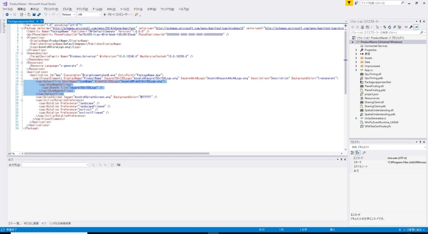The height and width of the screenshot is (234, 428).
Task: Click Collapse All icon in Solution Explorer
Action: coord(395,27)
